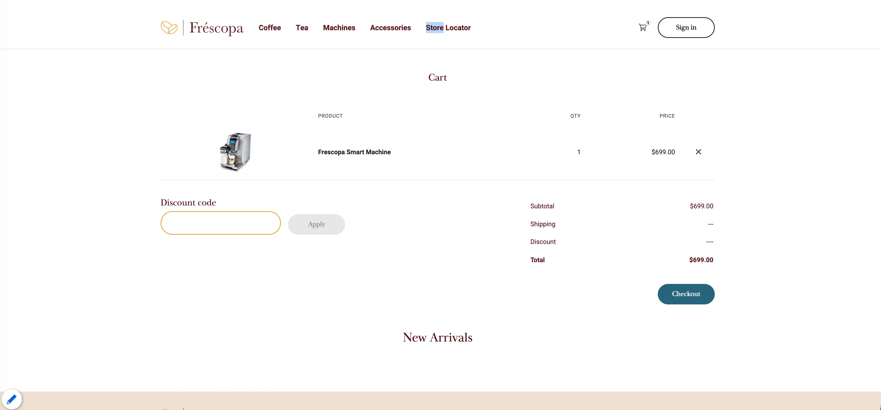Click the PRODUCT column header
The height and width of the screenshot is (410, 881).
pos(330,116)
